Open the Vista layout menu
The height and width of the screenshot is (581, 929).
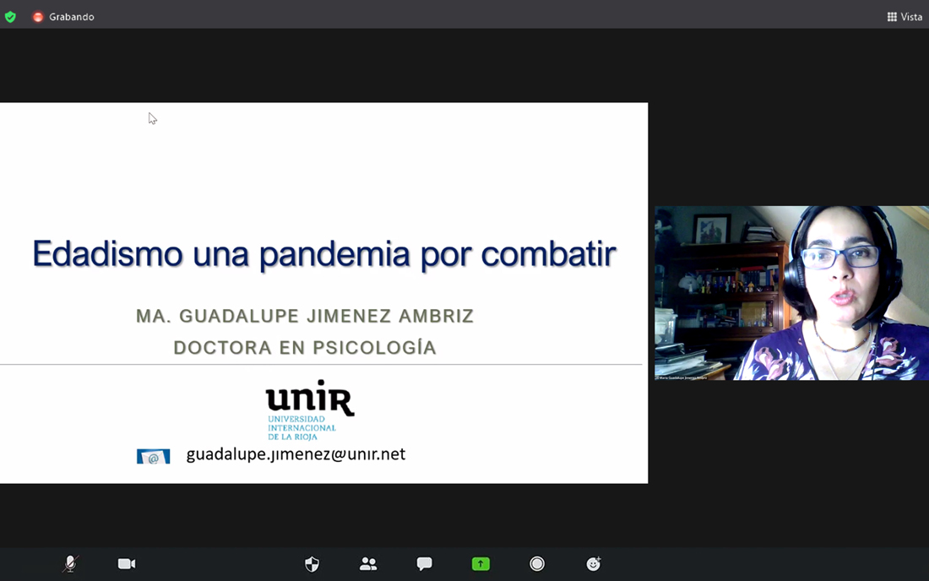tap(905, 17)
